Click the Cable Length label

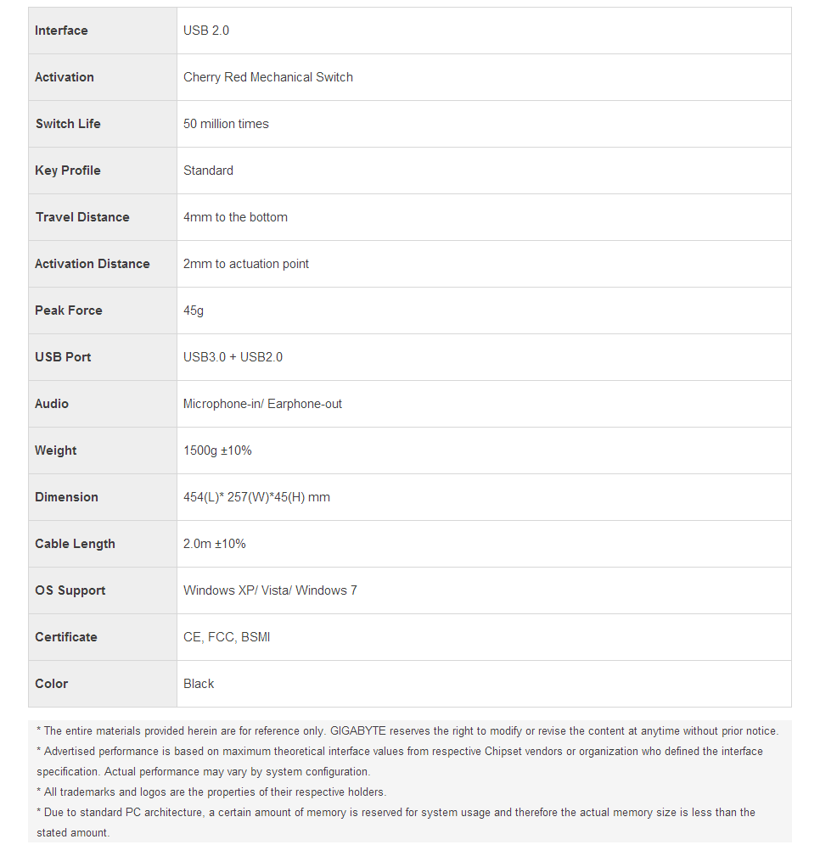[x=75, y=544]
